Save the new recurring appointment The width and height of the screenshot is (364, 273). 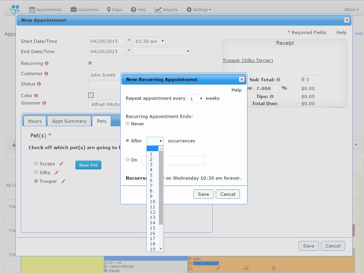tap(203, 194)
